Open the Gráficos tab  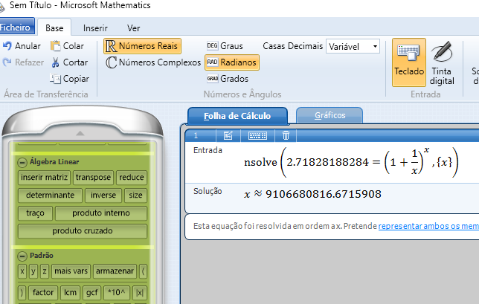point(329,115)
